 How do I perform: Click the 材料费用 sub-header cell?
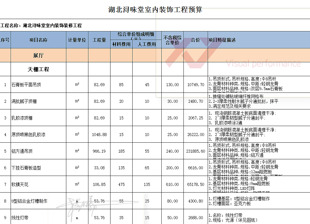click(121, 44)
